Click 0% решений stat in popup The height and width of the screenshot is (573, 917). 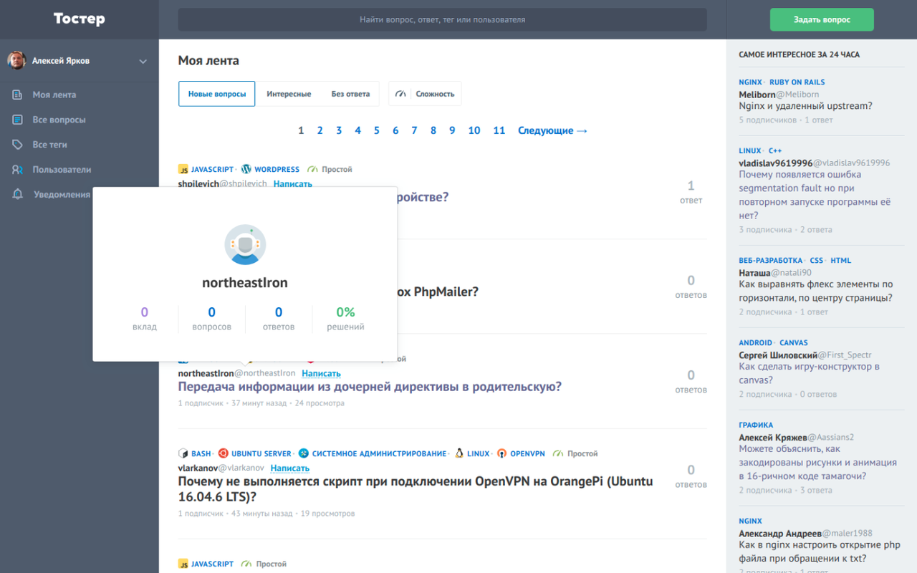346,319
